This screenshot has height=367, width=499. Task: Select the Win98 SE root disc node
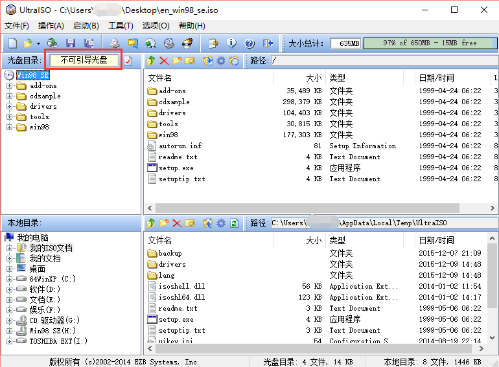(x=32, y=75)
